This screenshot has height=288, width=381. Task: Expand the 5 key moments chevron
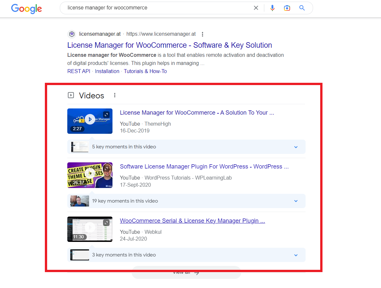pyautogui.click(x=296, y=147)
